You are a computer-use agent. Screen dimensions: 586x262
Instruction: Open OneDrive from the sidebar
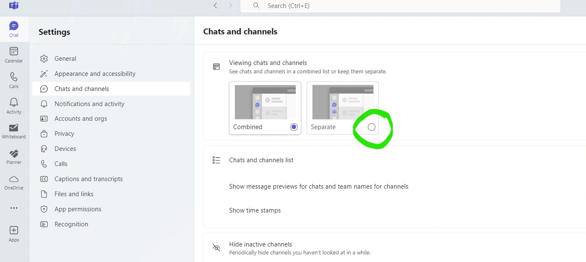14,182
